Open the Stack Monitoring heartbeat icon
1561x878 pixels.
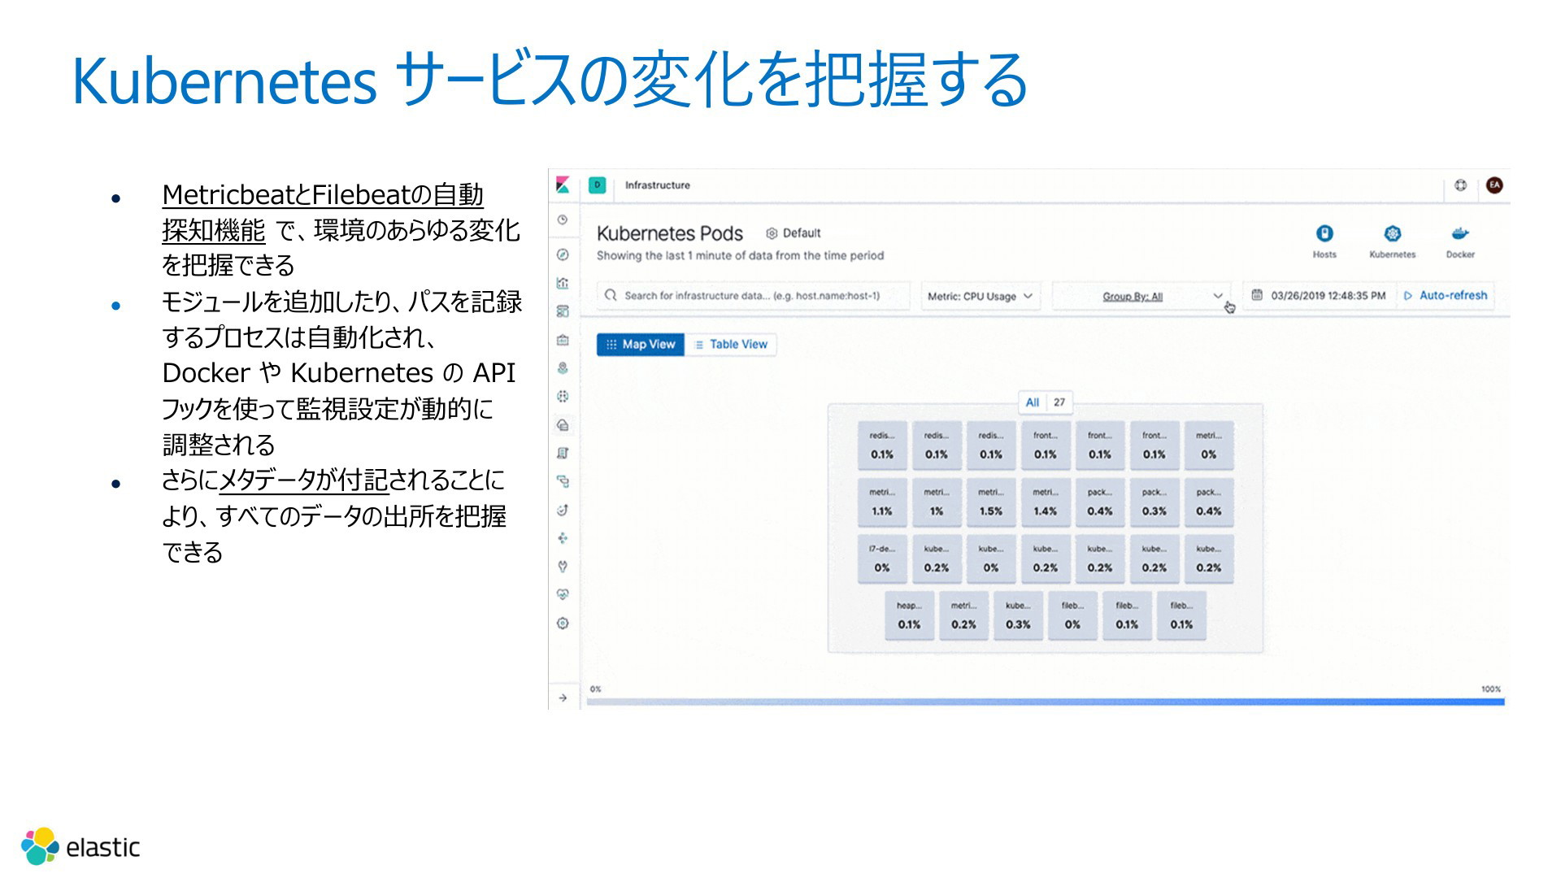(x=563, y=595)
